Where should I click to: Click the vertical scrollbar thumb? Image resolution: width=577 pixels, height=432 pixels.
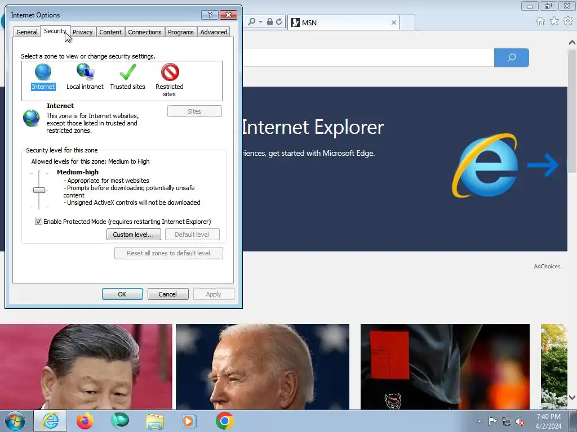coord(572,110)
